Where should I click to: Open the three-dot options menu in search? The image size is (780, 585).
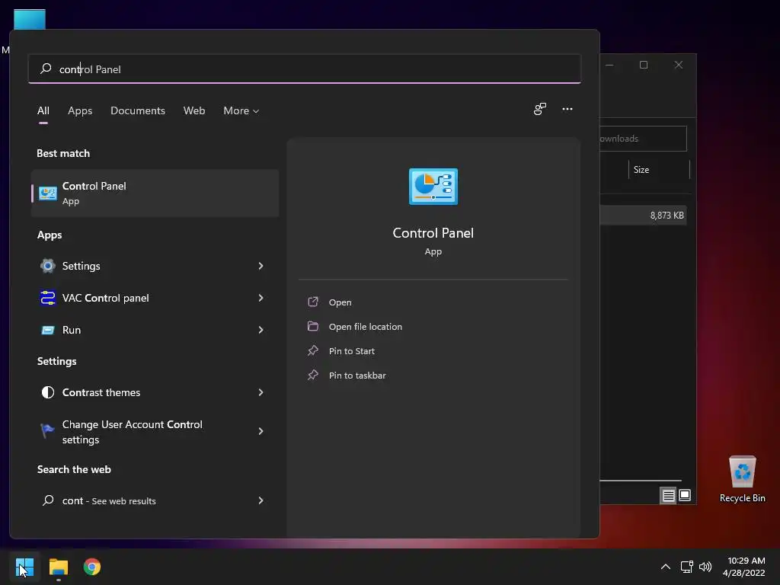pos(567,109)
